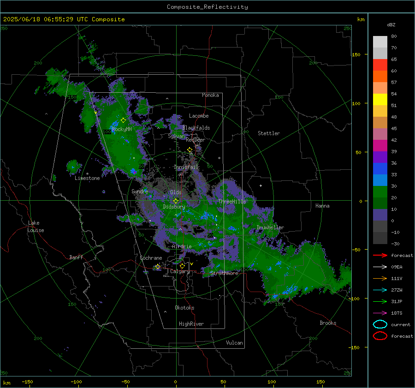Viewport: 415px width, 388px height.
Task: Click the yellow diamond marker above Calgary
Action: tap(182, 266)
